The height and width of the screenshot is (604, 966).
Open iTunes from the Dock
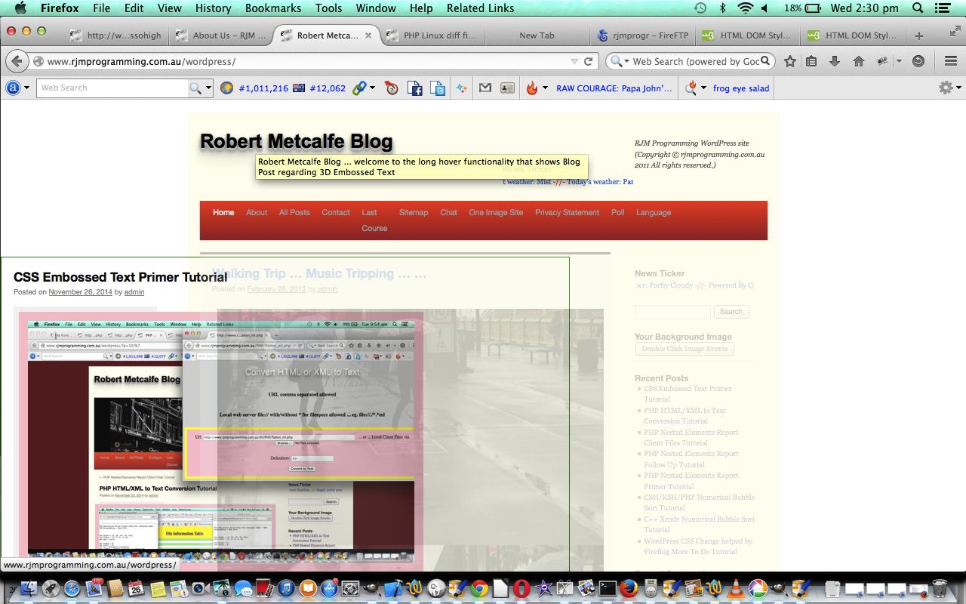[x=286, y=588]
